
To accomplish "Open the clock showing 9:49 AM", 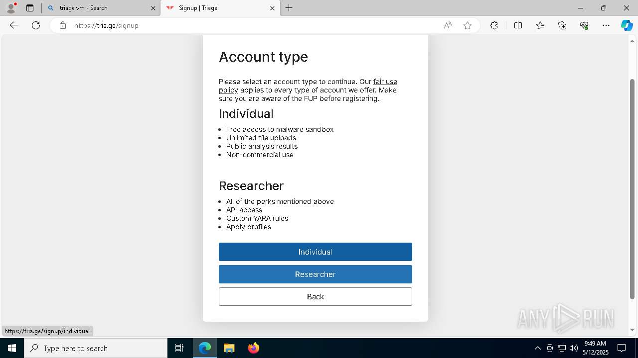I will point(595,348).
